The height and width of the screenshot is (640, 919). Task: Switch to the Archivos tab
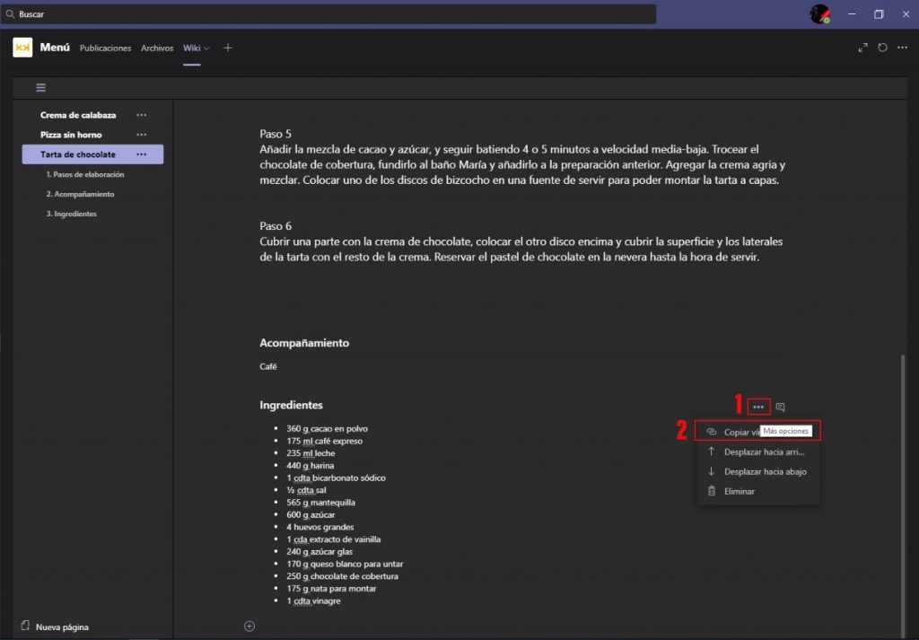click(x=157, y=48)
